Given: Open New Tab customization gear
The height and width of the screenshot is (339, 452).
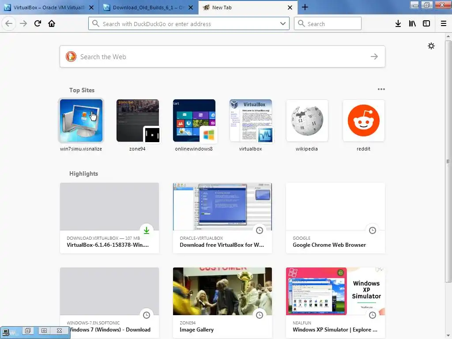Looking at the screenshot, I should tap(431, 46).
